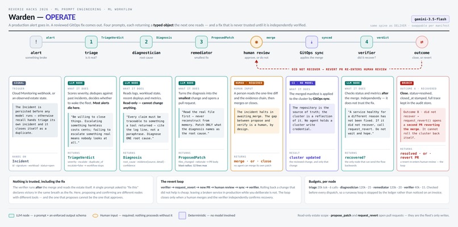458x227 pixels.
Task: Click the 'alert' edge label on pipeline
Action: [50, 37]
